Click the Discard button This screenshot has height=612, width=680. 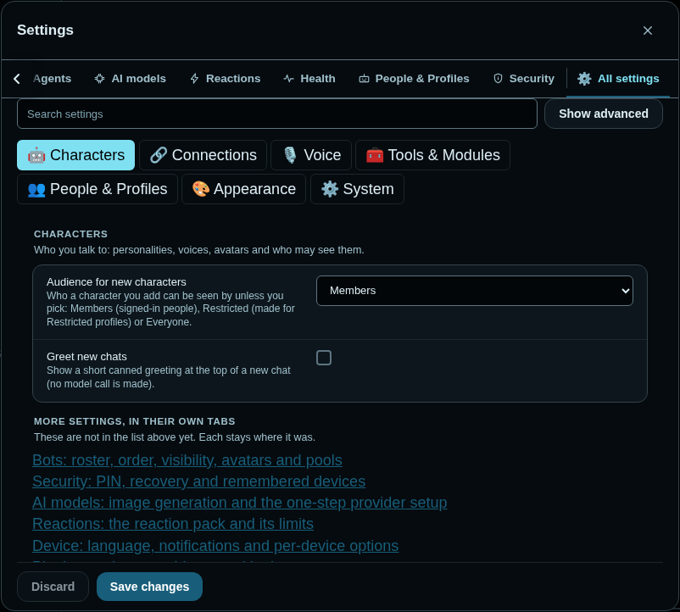(53, 587)
